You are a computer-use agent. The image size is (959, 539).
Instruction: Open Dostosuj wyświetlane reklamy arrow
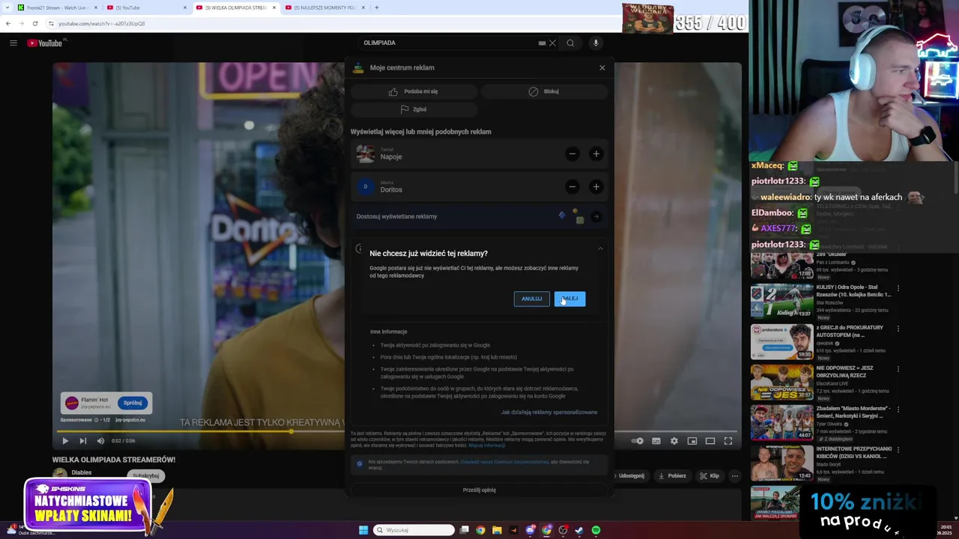[596, 217]
